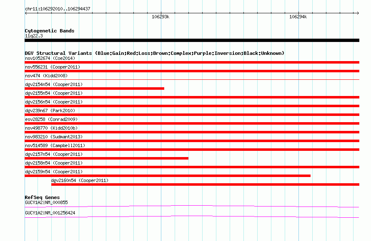Select the red bar for dgv2155n54

point(192,97)
